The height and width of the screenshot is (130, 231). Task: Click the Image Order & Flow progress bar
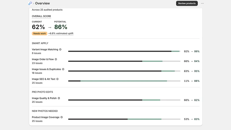coord(124,61)
